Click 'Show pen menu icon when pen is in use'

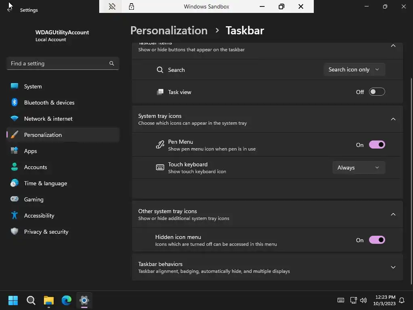coord(212,149)
